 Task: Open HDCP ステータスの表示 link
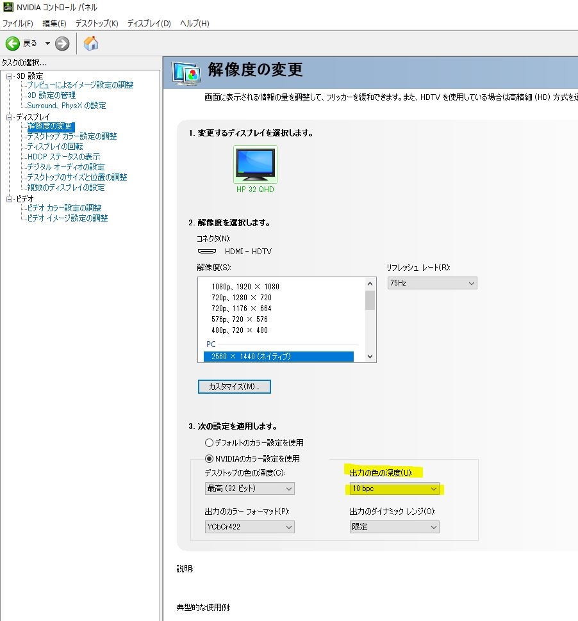click(x=63, y=157)
